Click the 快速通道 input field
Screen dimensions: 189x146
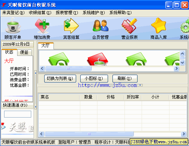[x=17, y=114]
